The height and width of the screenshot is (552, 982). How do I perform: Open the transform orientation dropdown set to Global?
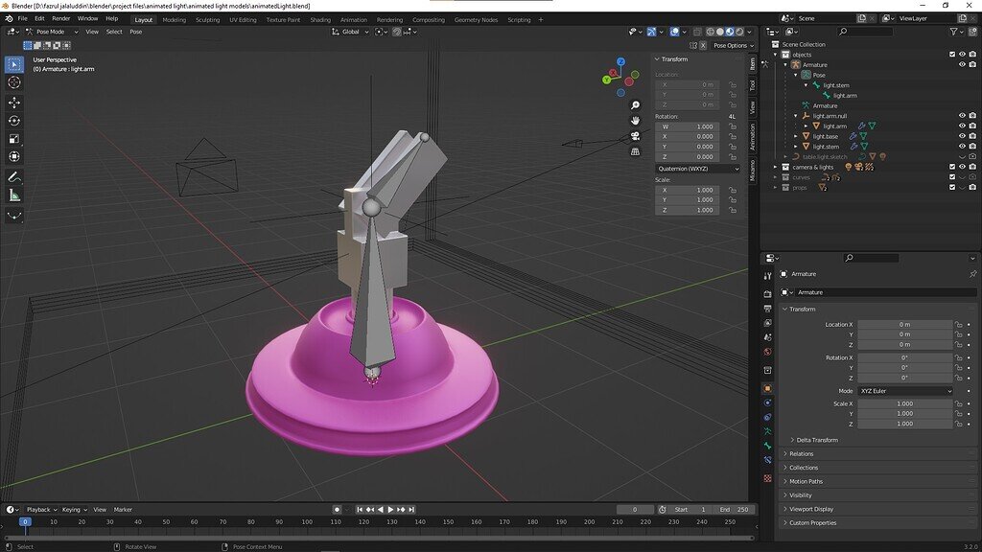350,32
